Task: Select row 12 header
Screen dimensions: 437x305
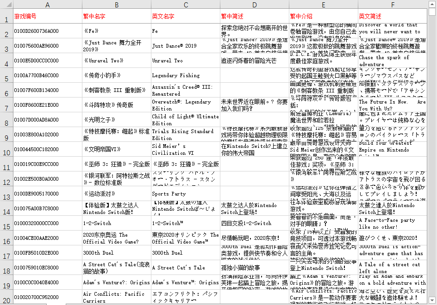Action: coord(6,179)
